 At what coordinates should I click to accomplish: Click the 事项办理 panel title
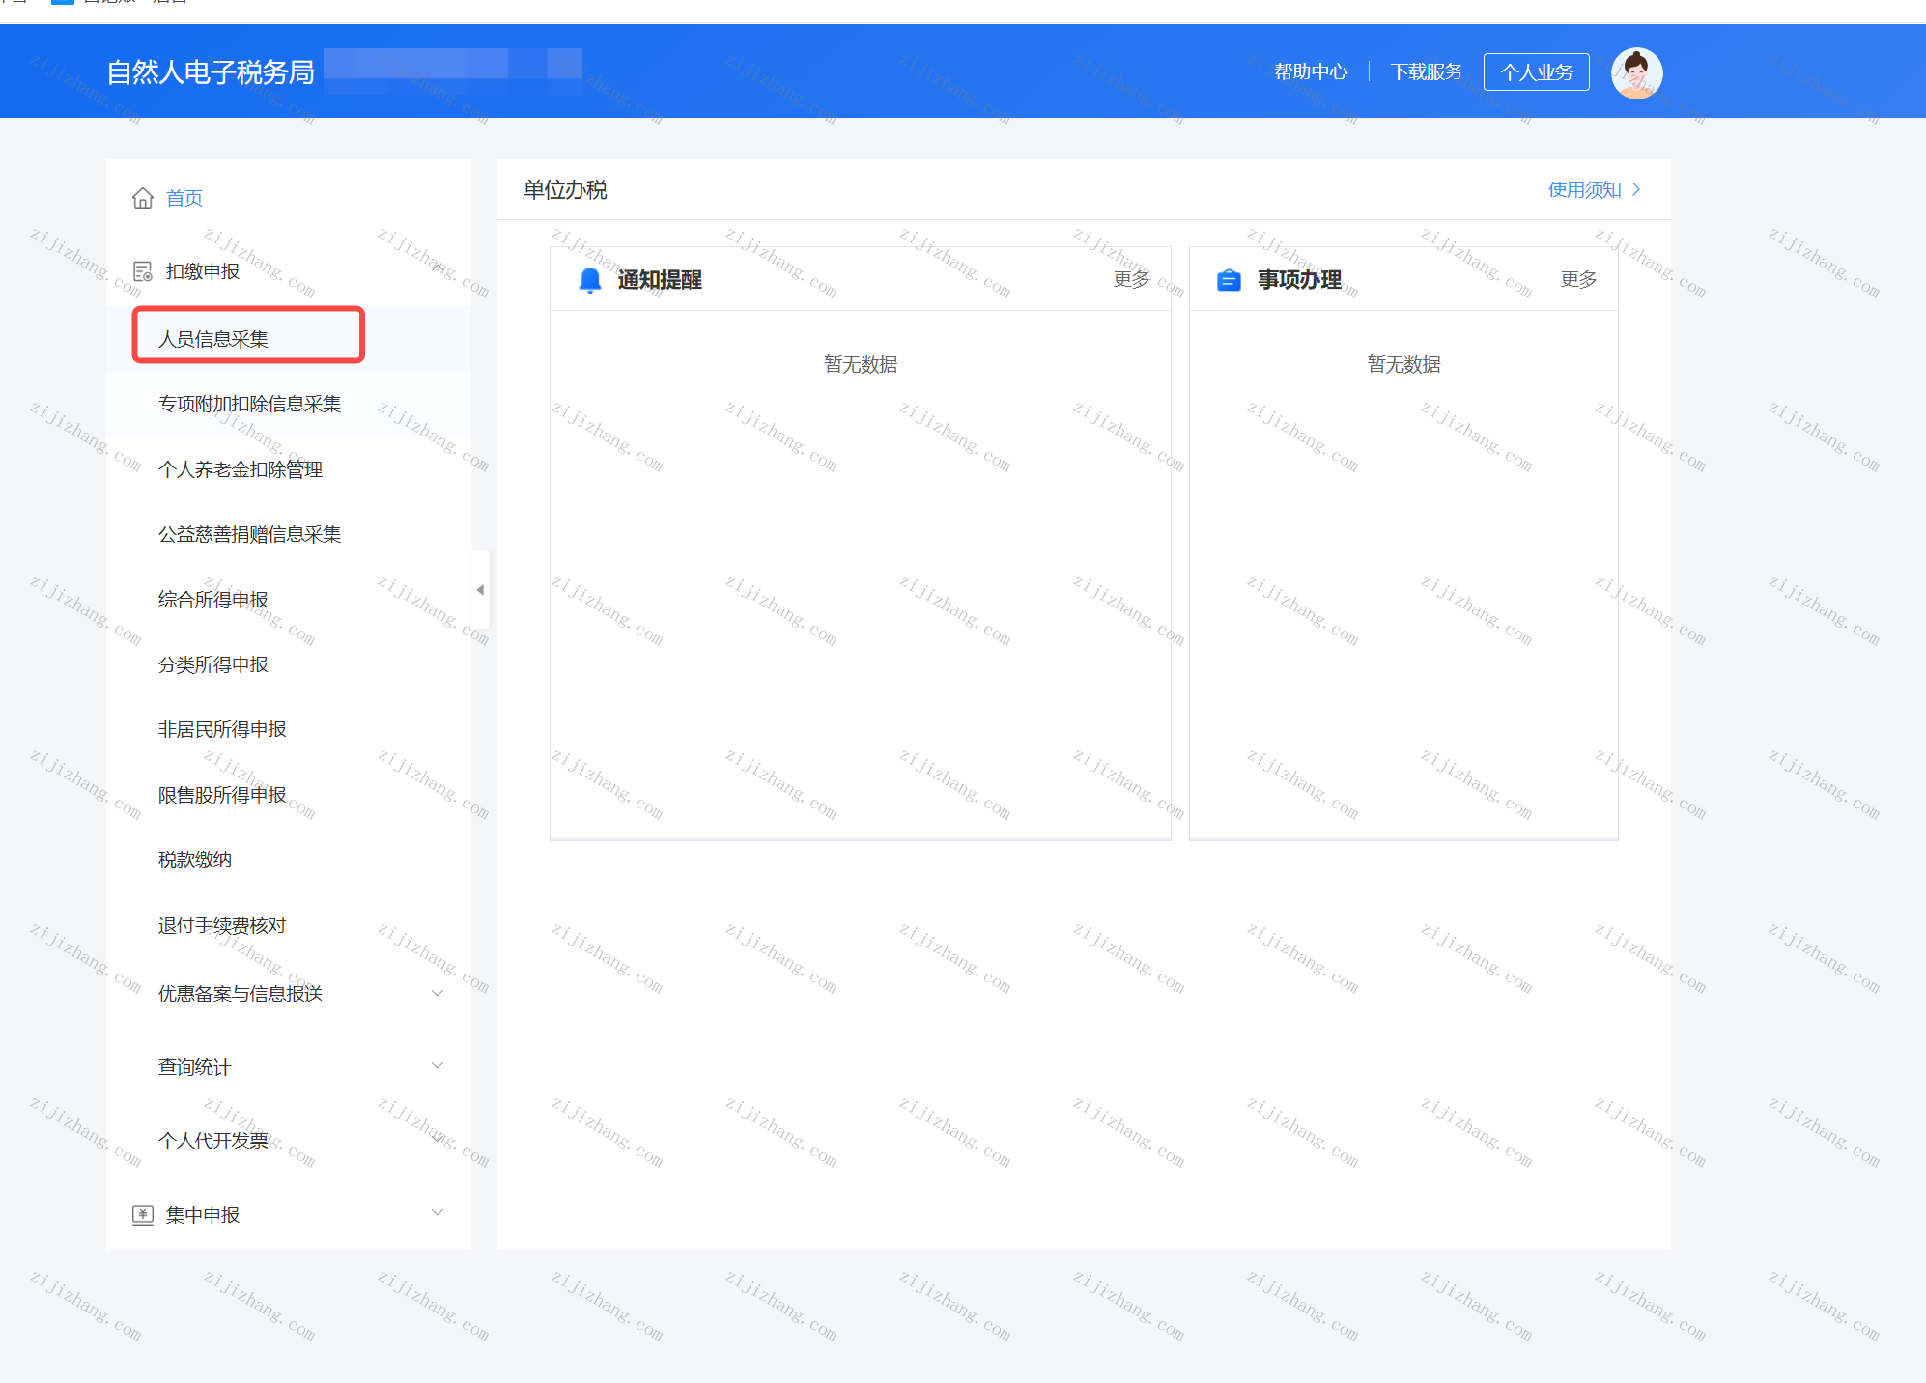tap(1299, 280)
